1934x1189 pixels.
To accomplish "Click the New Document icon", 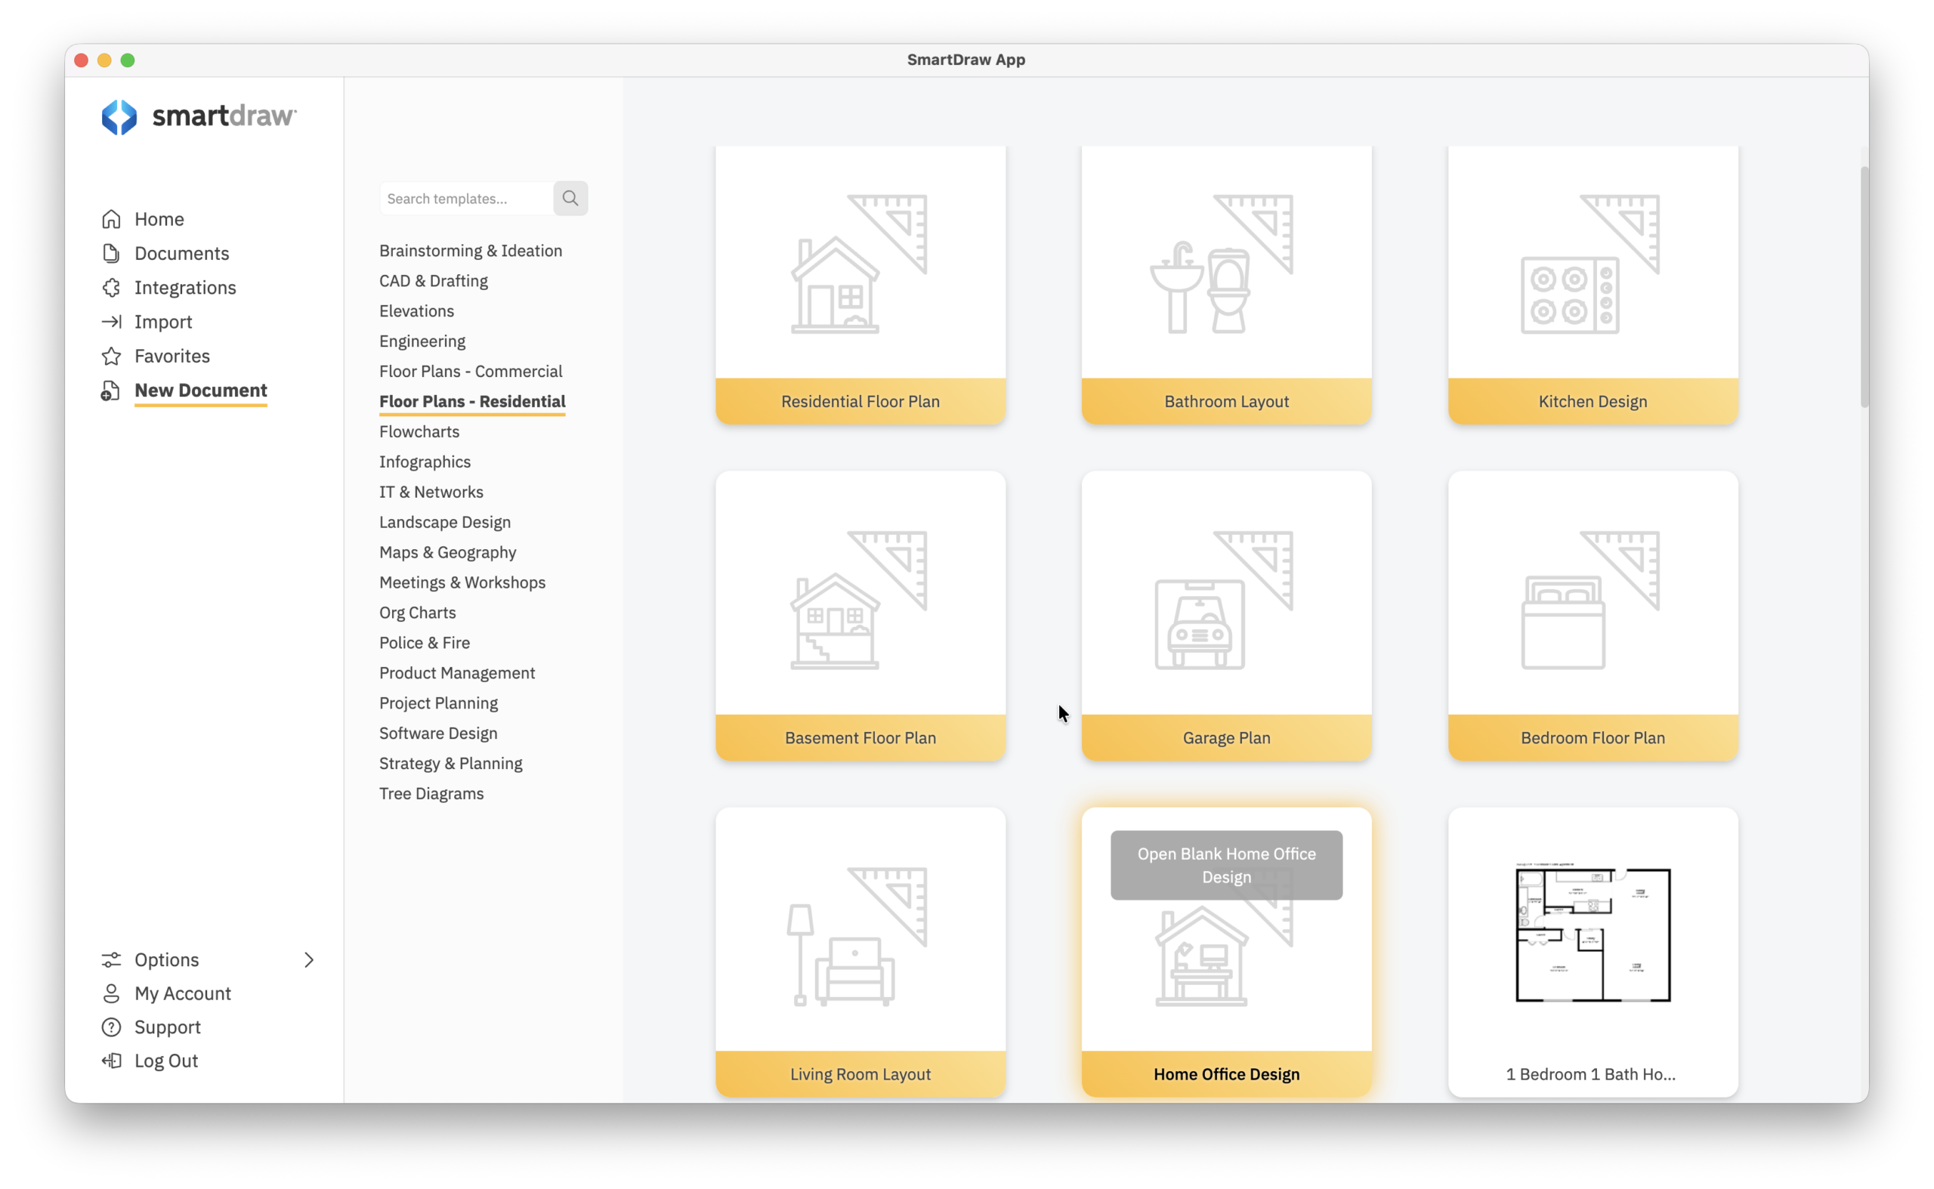I will [111, 391].
